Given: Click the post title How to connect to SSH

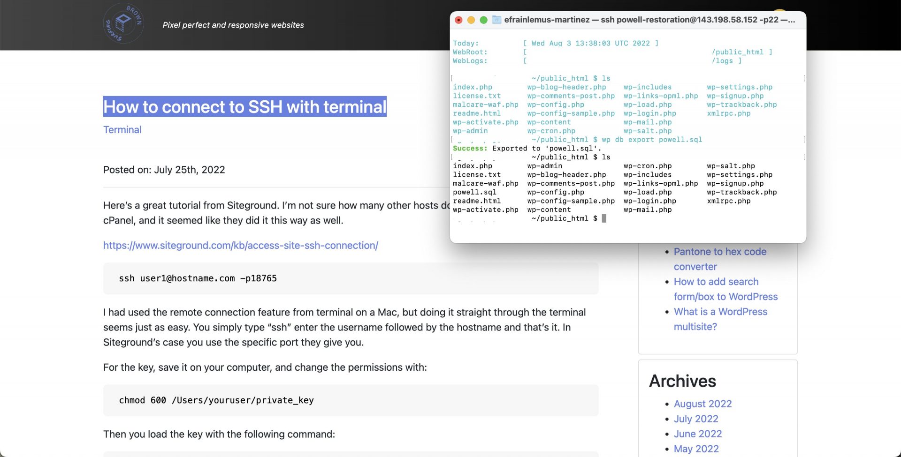Looking at the screenshot, I should pyautogui.click(x=245, y=107).
